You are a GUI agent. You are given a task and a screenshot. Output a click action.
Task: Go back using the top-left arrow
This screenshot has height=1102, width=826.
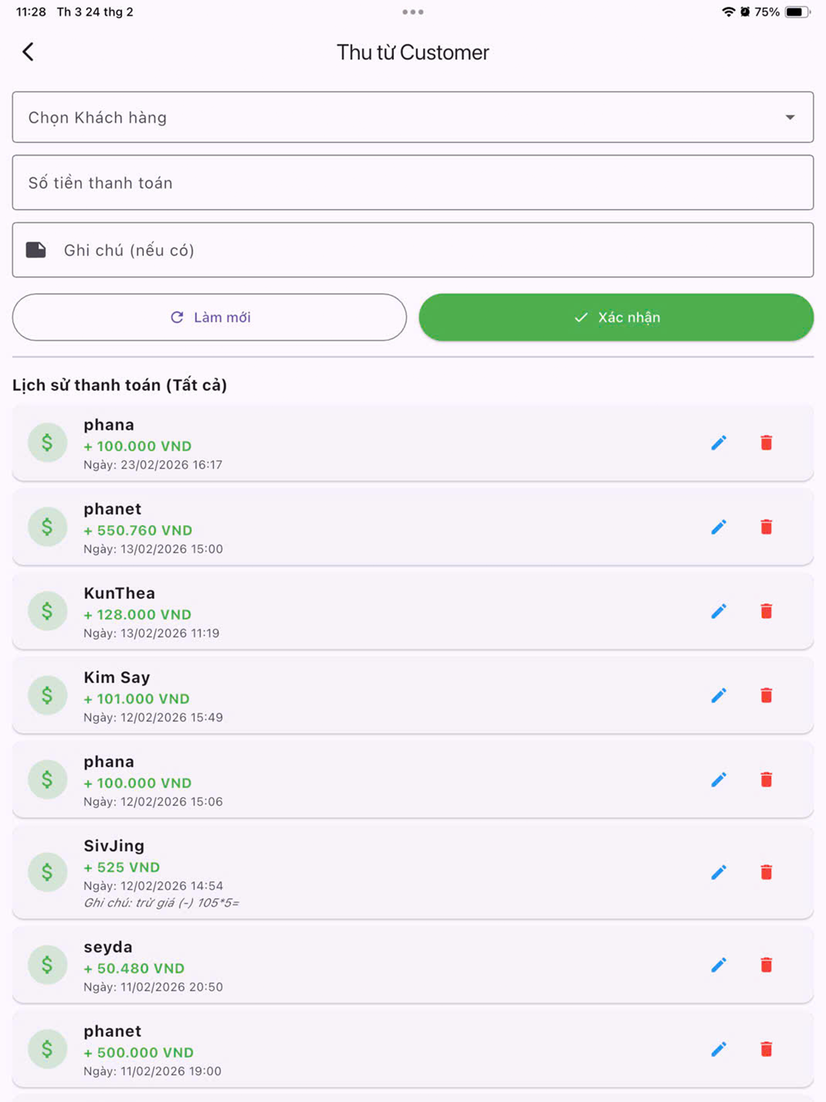pos(28,52)
